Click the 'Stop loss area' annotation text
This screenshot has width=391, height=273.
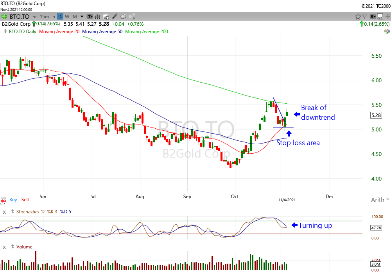point(298,143)
